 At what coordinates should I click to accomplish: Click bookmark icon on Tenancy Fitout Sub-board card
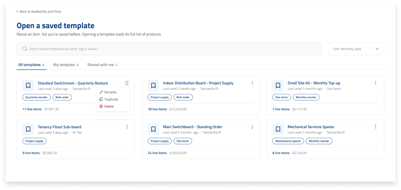point(28,129)
